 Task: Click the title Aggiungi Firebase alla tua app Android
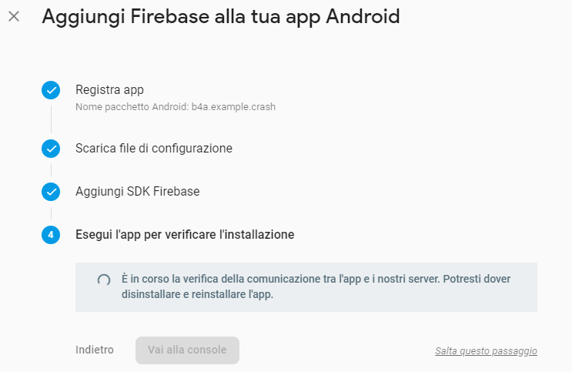(x=221, y=16)
